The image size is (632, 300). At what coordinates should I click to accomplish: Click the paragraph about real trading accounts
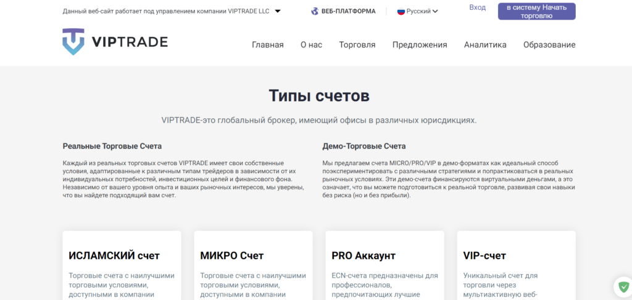point(183,179)
